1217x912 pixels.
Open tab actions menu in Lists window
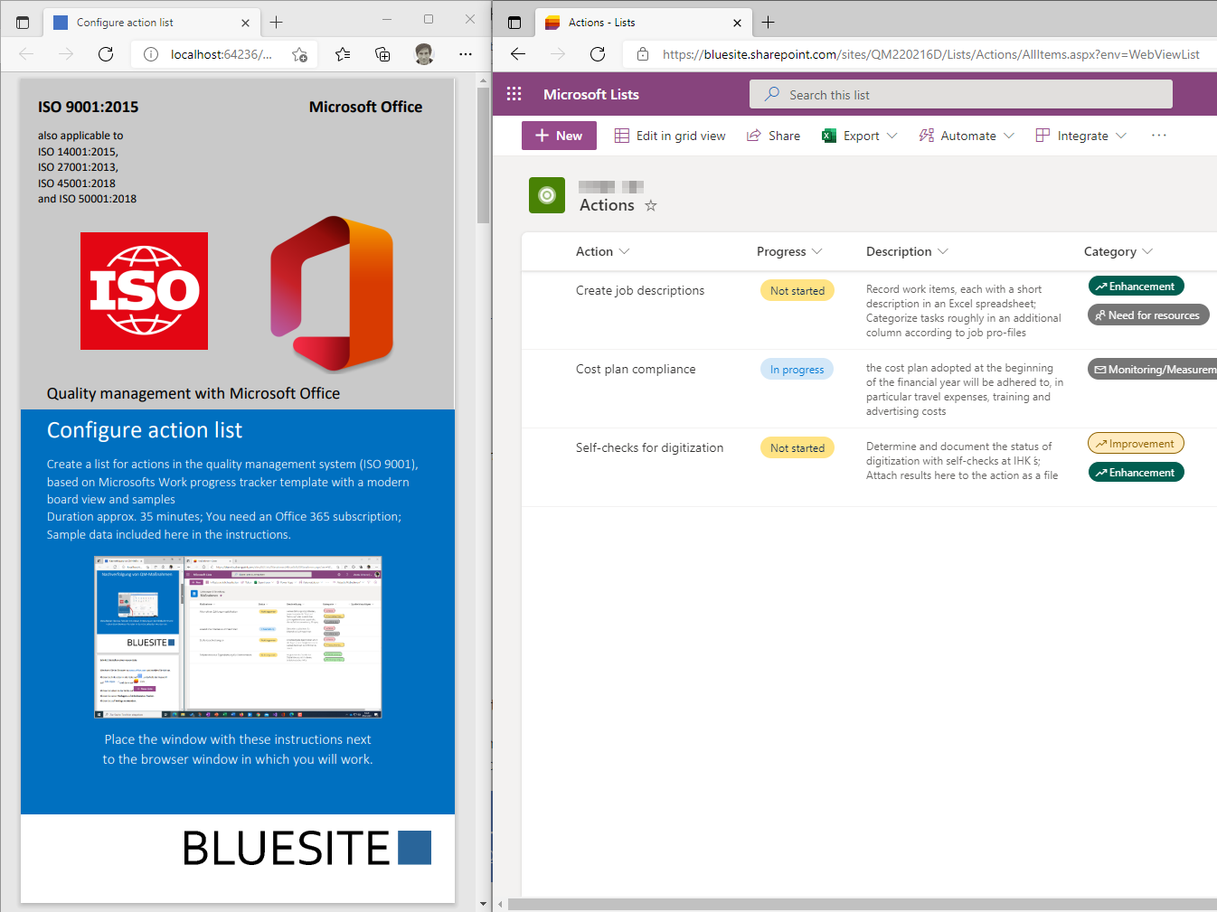point(514,23)
